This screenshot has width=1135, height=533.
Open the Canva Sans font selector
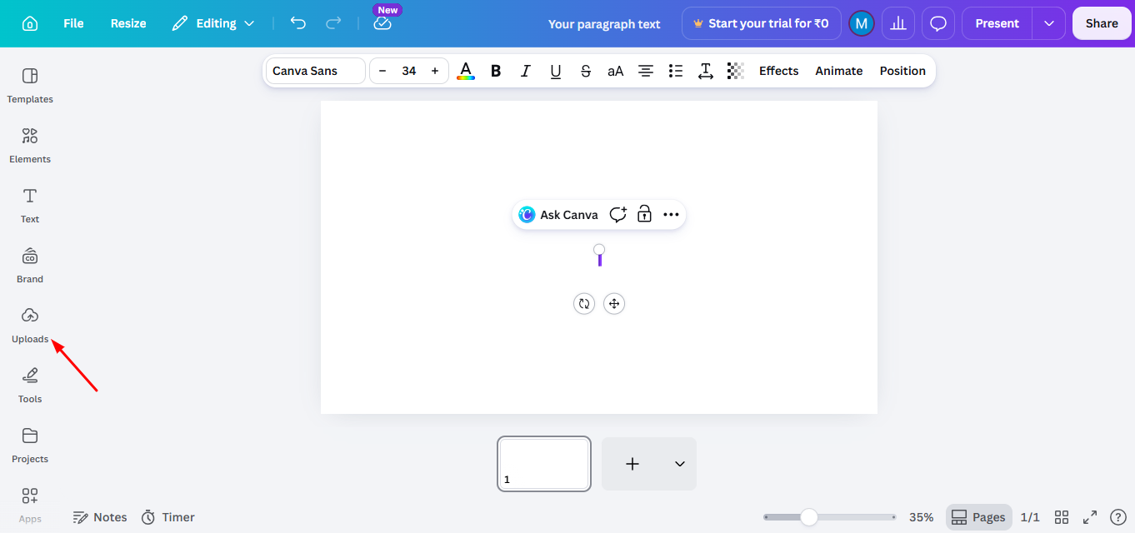[x=316, y=71]
